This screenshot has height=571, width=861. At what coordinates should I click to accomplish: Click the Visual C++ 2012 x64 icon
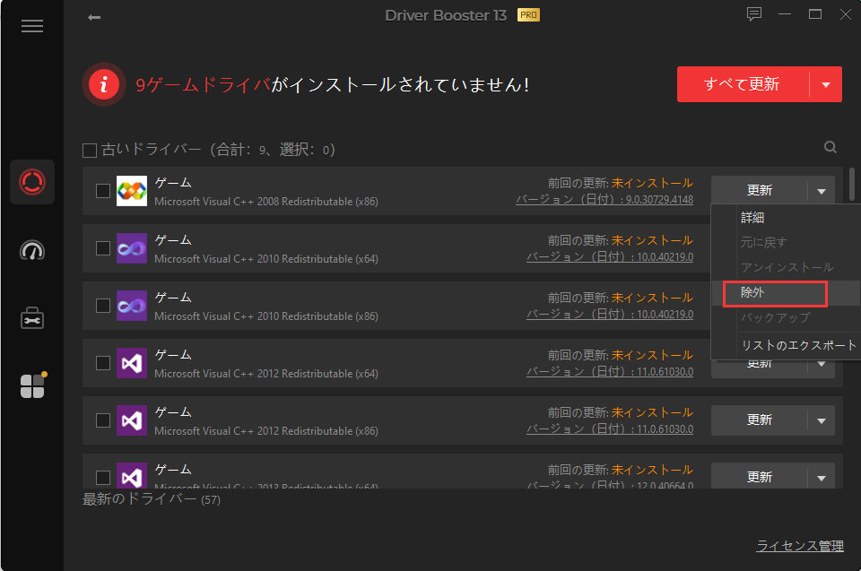pos(132,363)
